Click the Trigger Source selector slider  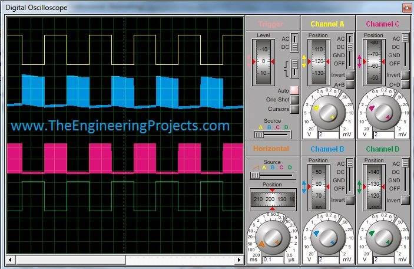[x=272, y=134]
